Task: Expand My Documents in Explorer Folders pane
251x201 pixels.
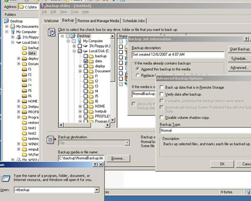Action: click(x=7, y=26)
